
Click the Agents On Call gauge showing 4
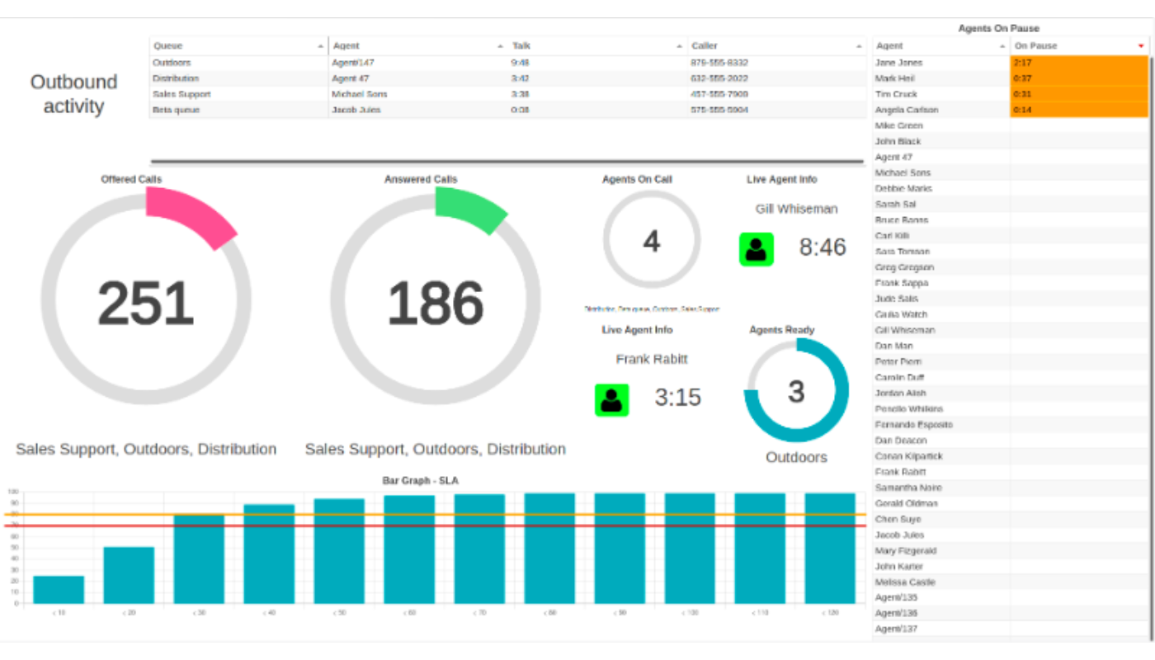point(651,241)
